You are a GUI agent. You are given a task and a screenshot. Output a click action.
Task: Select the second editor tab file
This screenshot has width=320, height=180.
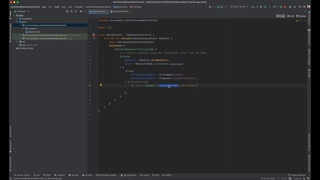click(x=120, y=11)
